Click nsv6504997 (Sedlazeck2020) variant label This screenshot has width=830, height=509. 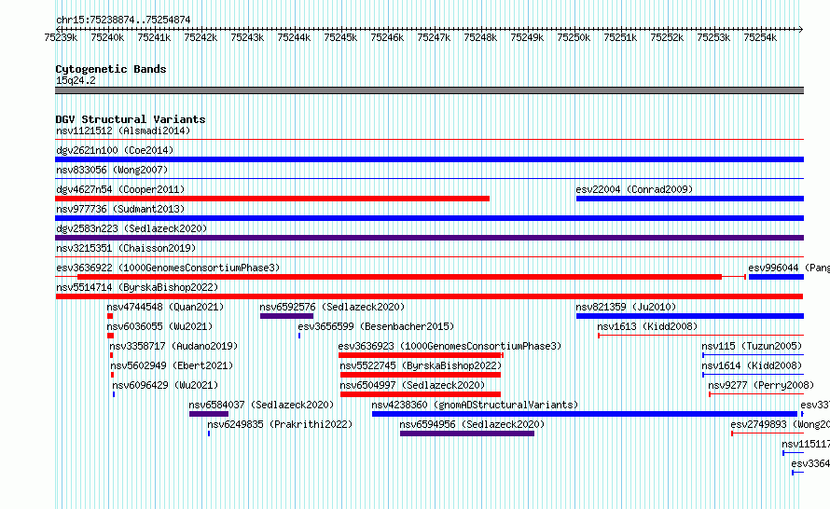tap(412, 385)
